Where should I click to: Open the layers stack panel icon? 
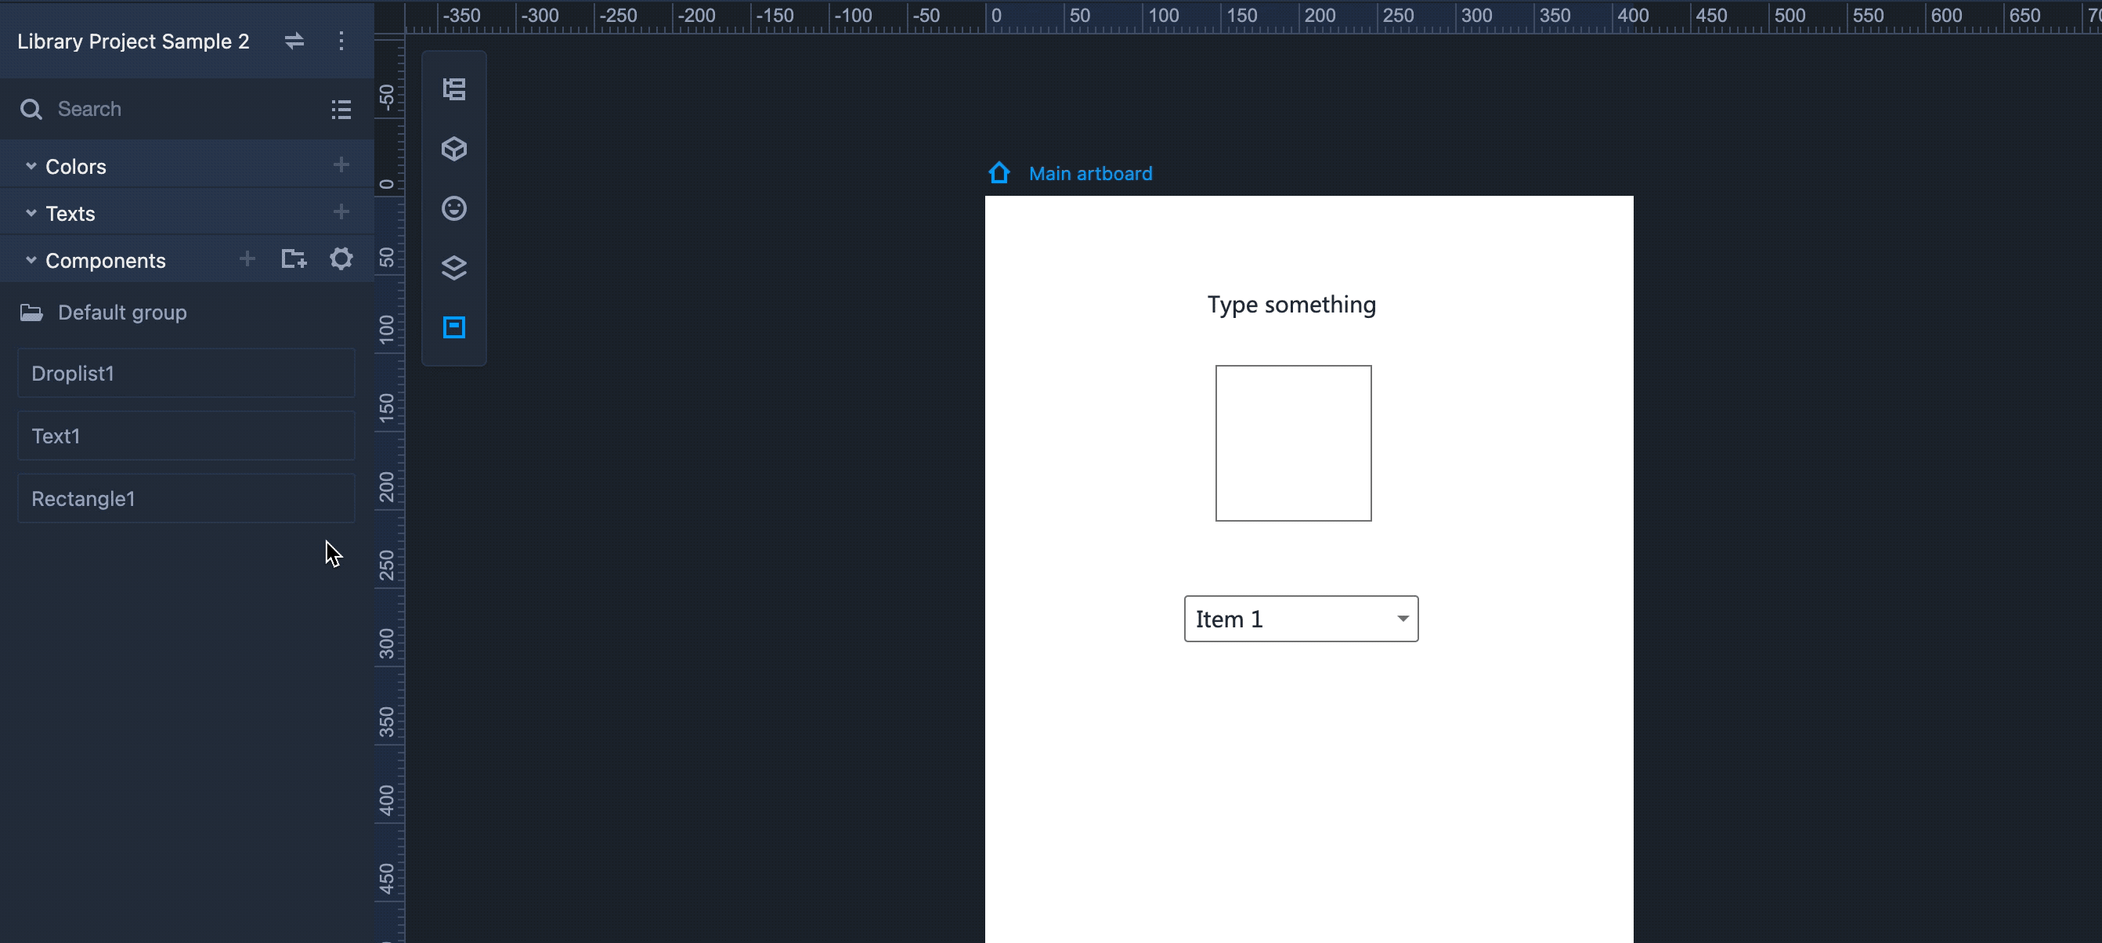453,268
